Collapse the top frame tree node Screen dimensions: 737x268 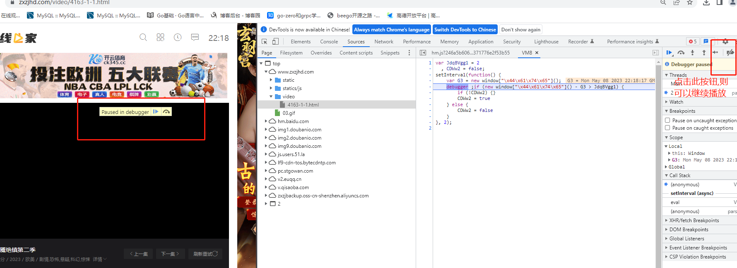click(x=261, y=64)
